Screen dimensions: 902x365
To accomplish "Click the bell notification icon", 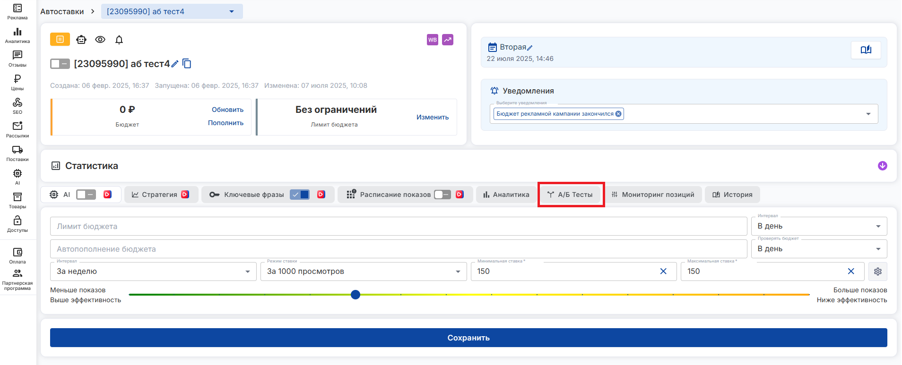I will point(119,40).
